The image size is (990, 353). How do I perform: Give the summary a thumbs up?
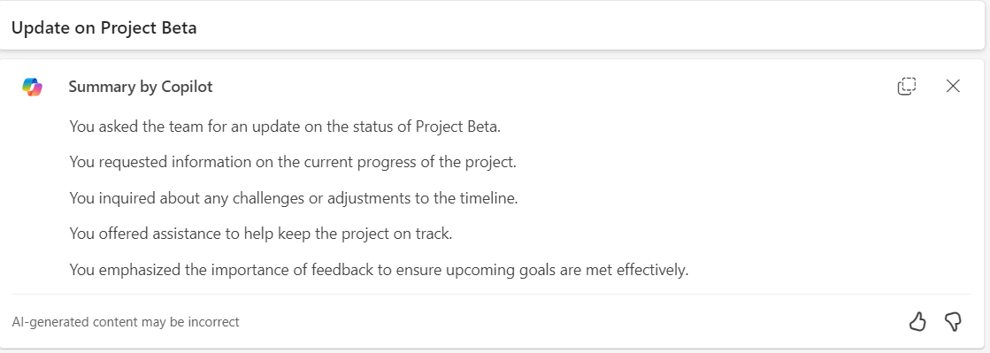[917, 322]
